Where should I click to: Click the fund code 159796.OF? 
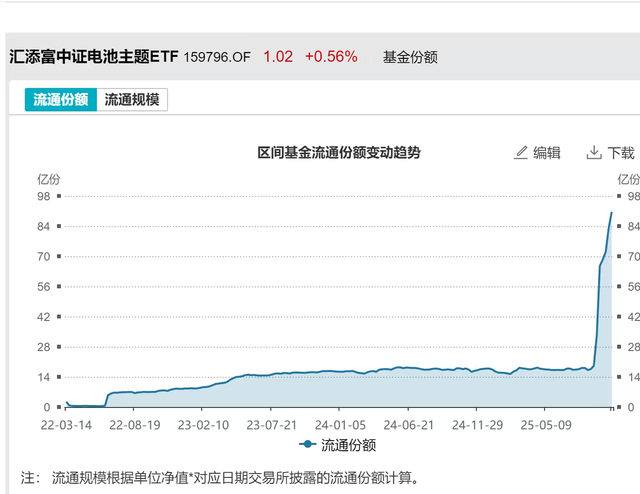(217, 57)
